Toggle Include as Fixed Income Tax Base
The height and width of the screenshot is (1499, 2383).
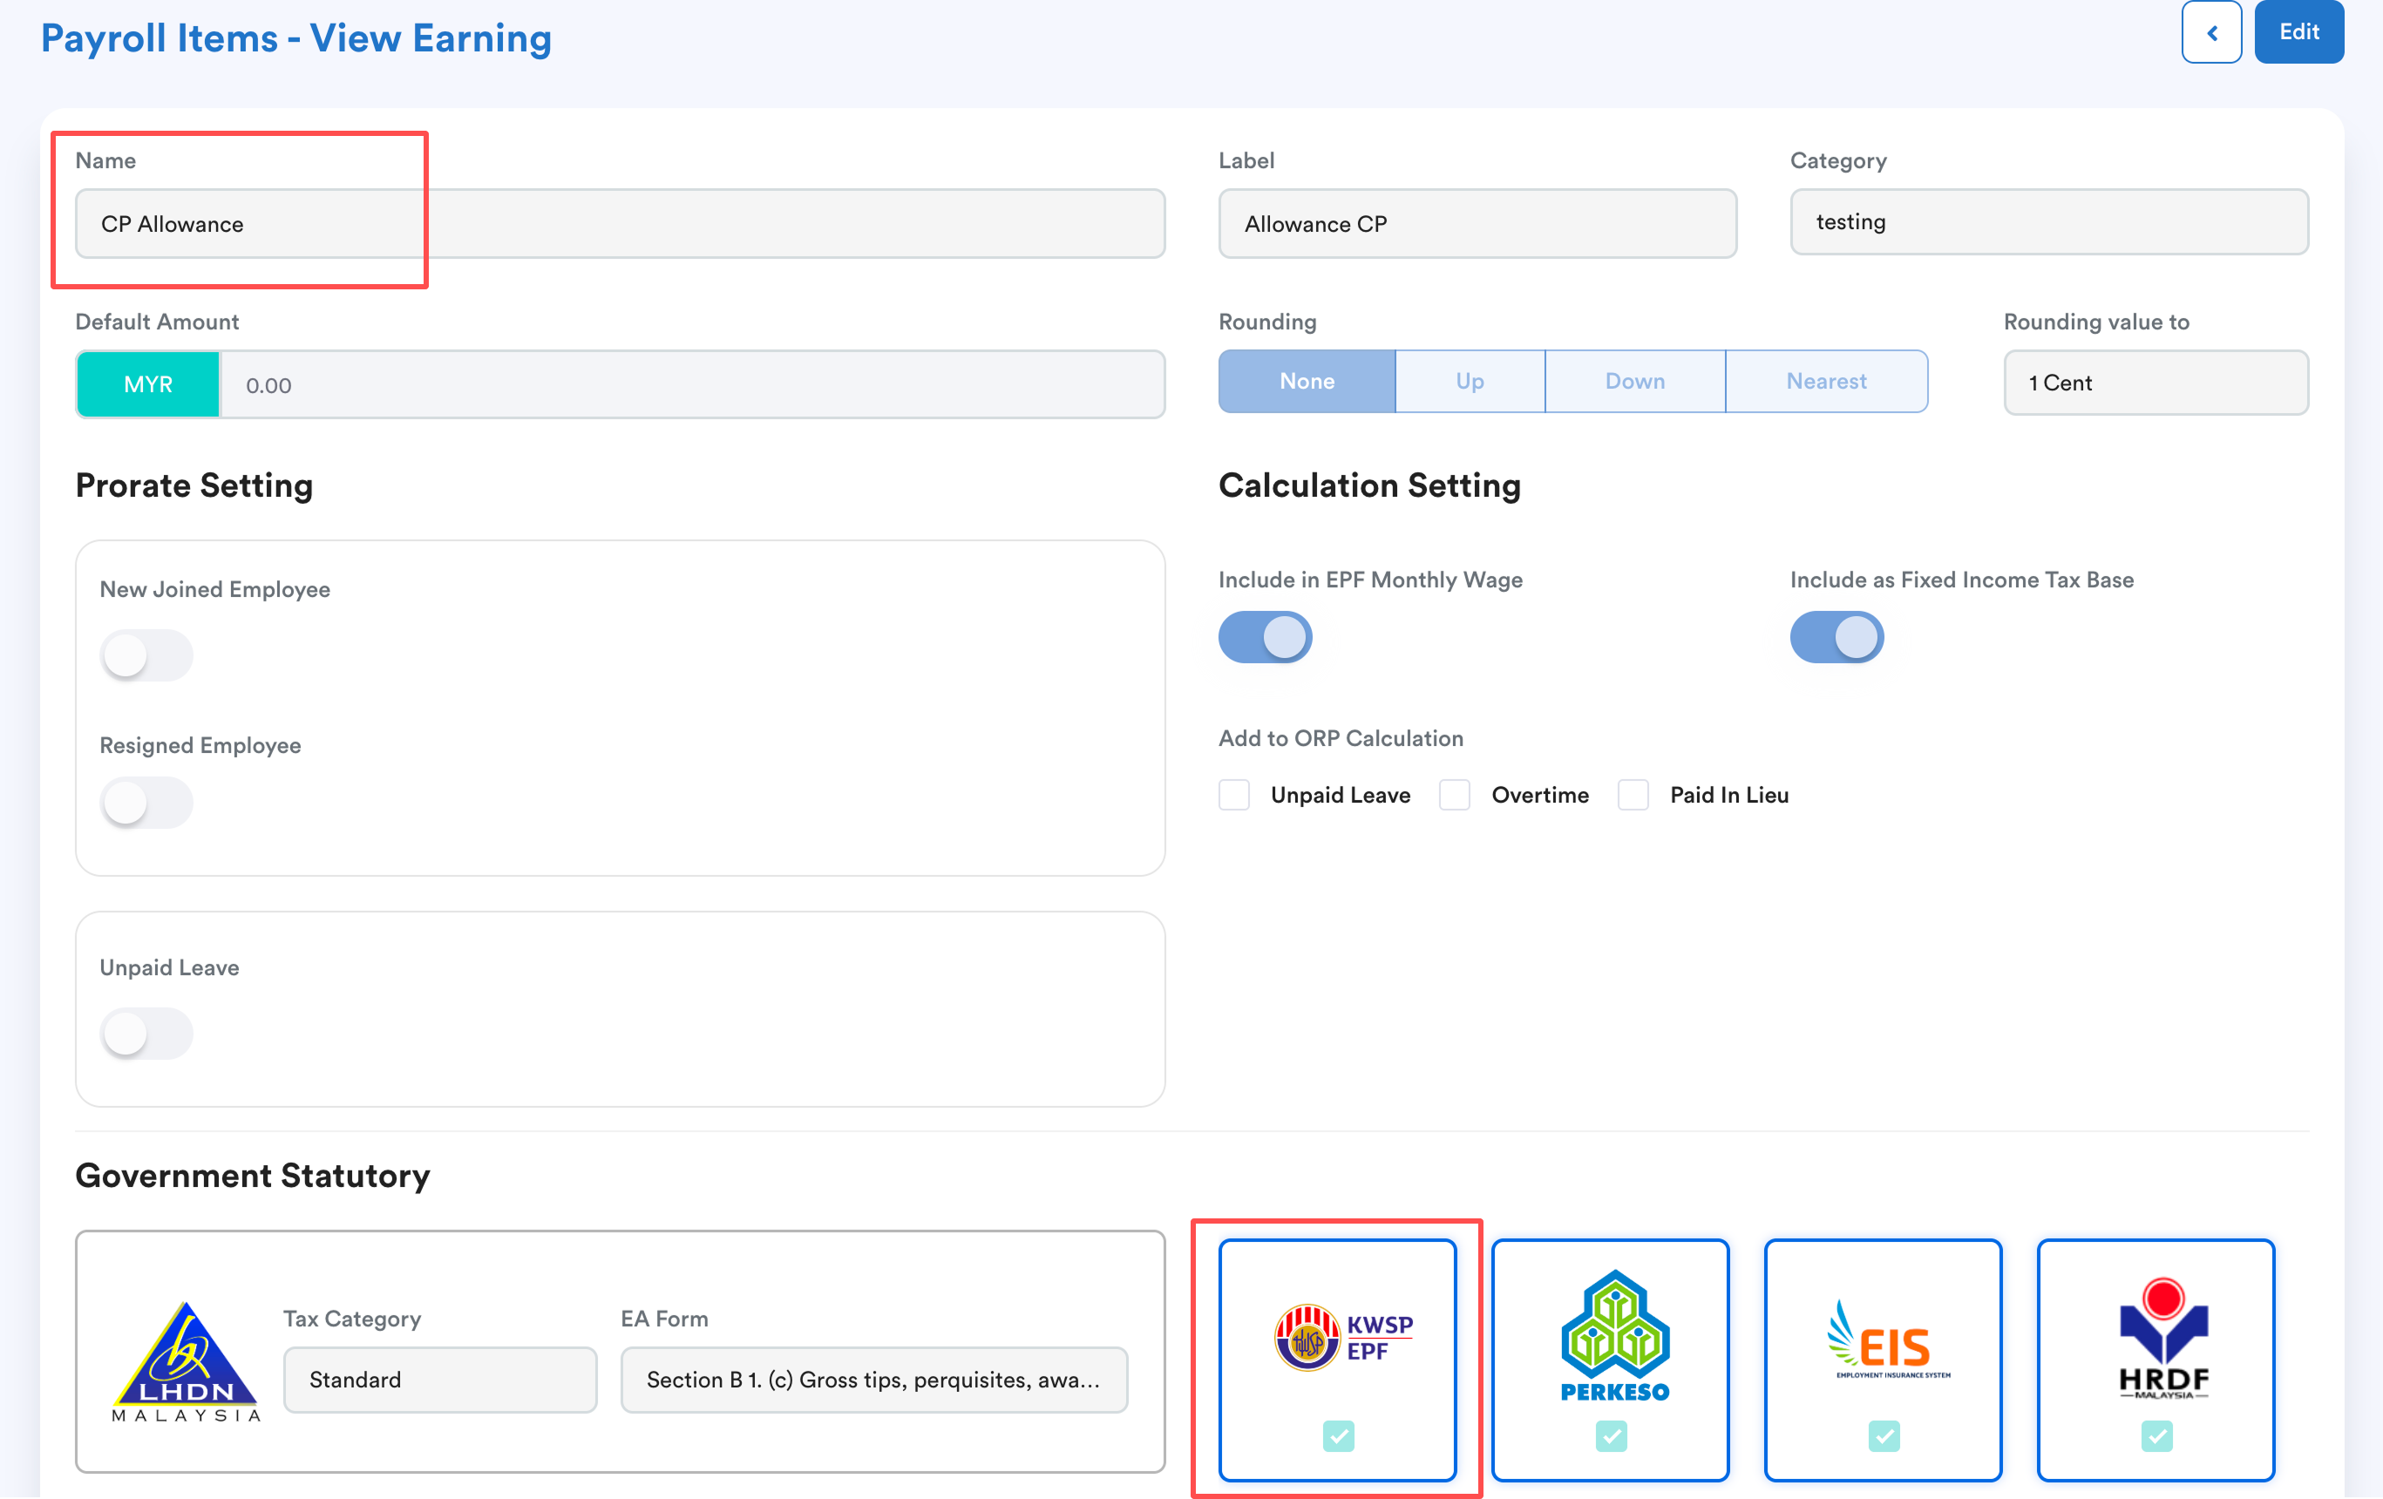pyautogui.click(x=1836, y=636)
